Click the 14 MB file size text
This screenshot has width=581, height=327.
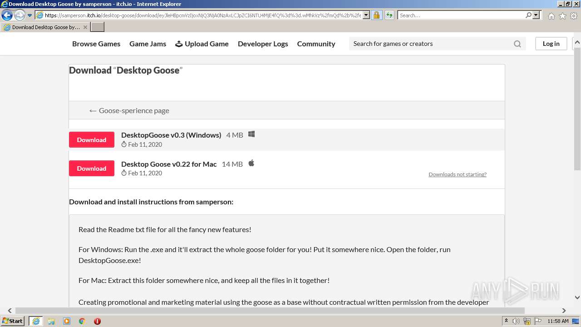232,164
